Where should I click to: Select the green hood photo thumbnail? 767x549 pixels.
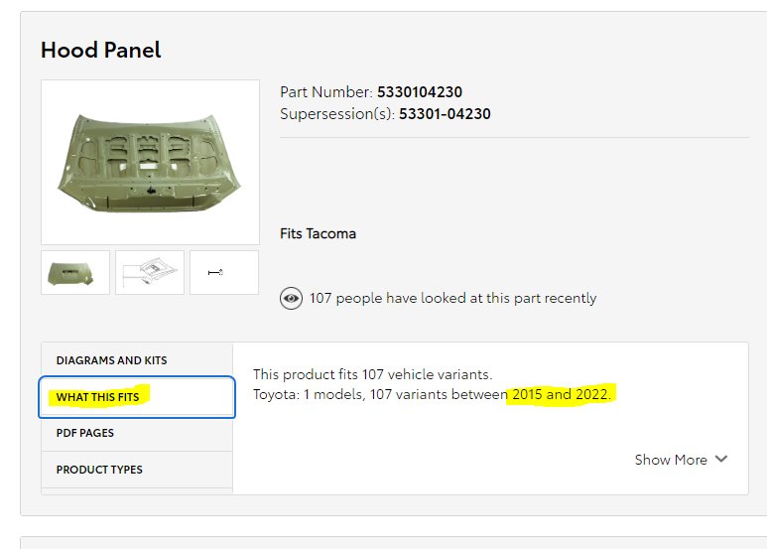tap(75, 273)
